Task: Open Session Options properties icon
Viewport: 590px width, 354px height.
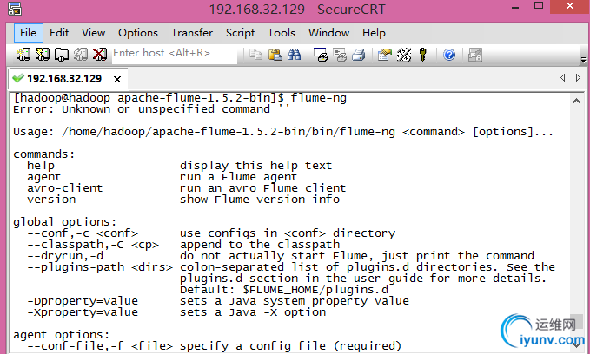Action: point(385,55)
